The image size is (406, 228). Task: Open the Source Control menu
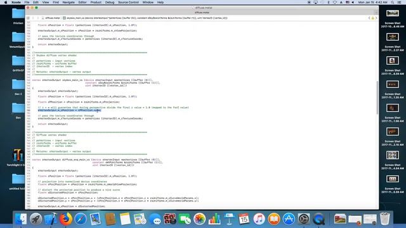[x=128, y=3]
